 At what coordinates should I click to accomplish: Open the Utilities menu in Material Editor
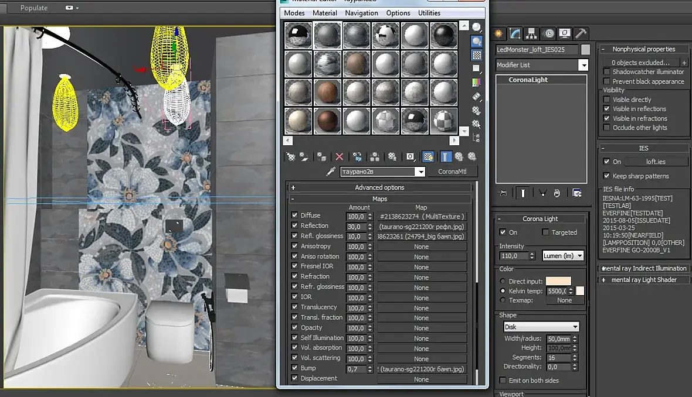click(x=429, y=13)
